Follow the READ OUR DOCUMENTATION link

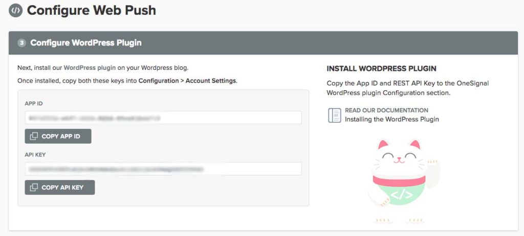(386, 110)
